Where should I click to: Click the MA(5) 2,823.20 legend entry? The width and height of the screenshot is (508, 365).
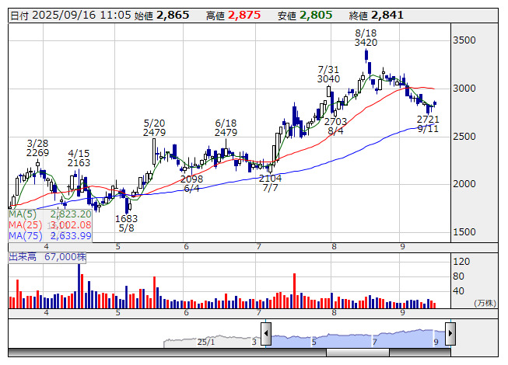tap(51, 214)
